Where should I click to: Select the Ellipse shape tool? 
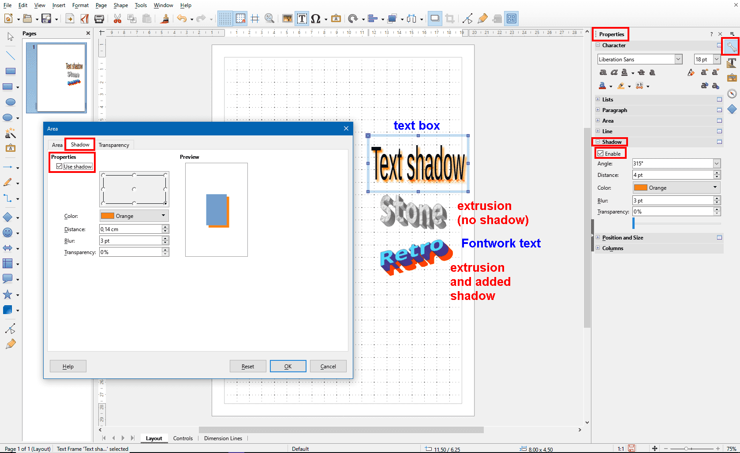click(11, 102)
